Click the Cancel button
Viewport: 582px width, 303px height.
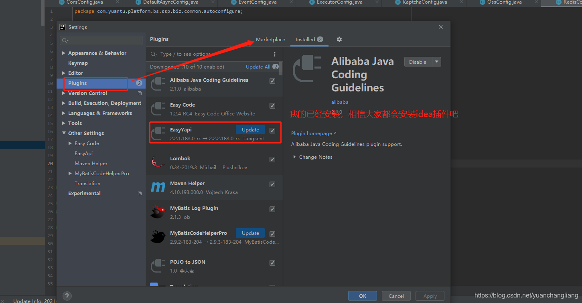[x=396, y=296]
